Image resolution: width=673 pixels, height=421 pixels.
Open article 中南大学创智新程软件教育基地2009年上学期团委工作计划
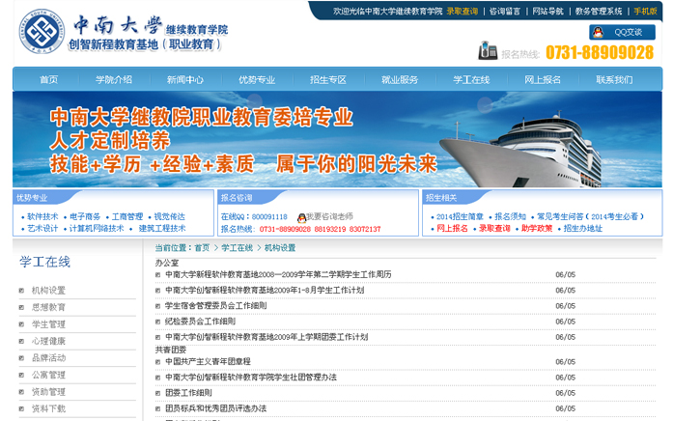[x=266, y=337]
